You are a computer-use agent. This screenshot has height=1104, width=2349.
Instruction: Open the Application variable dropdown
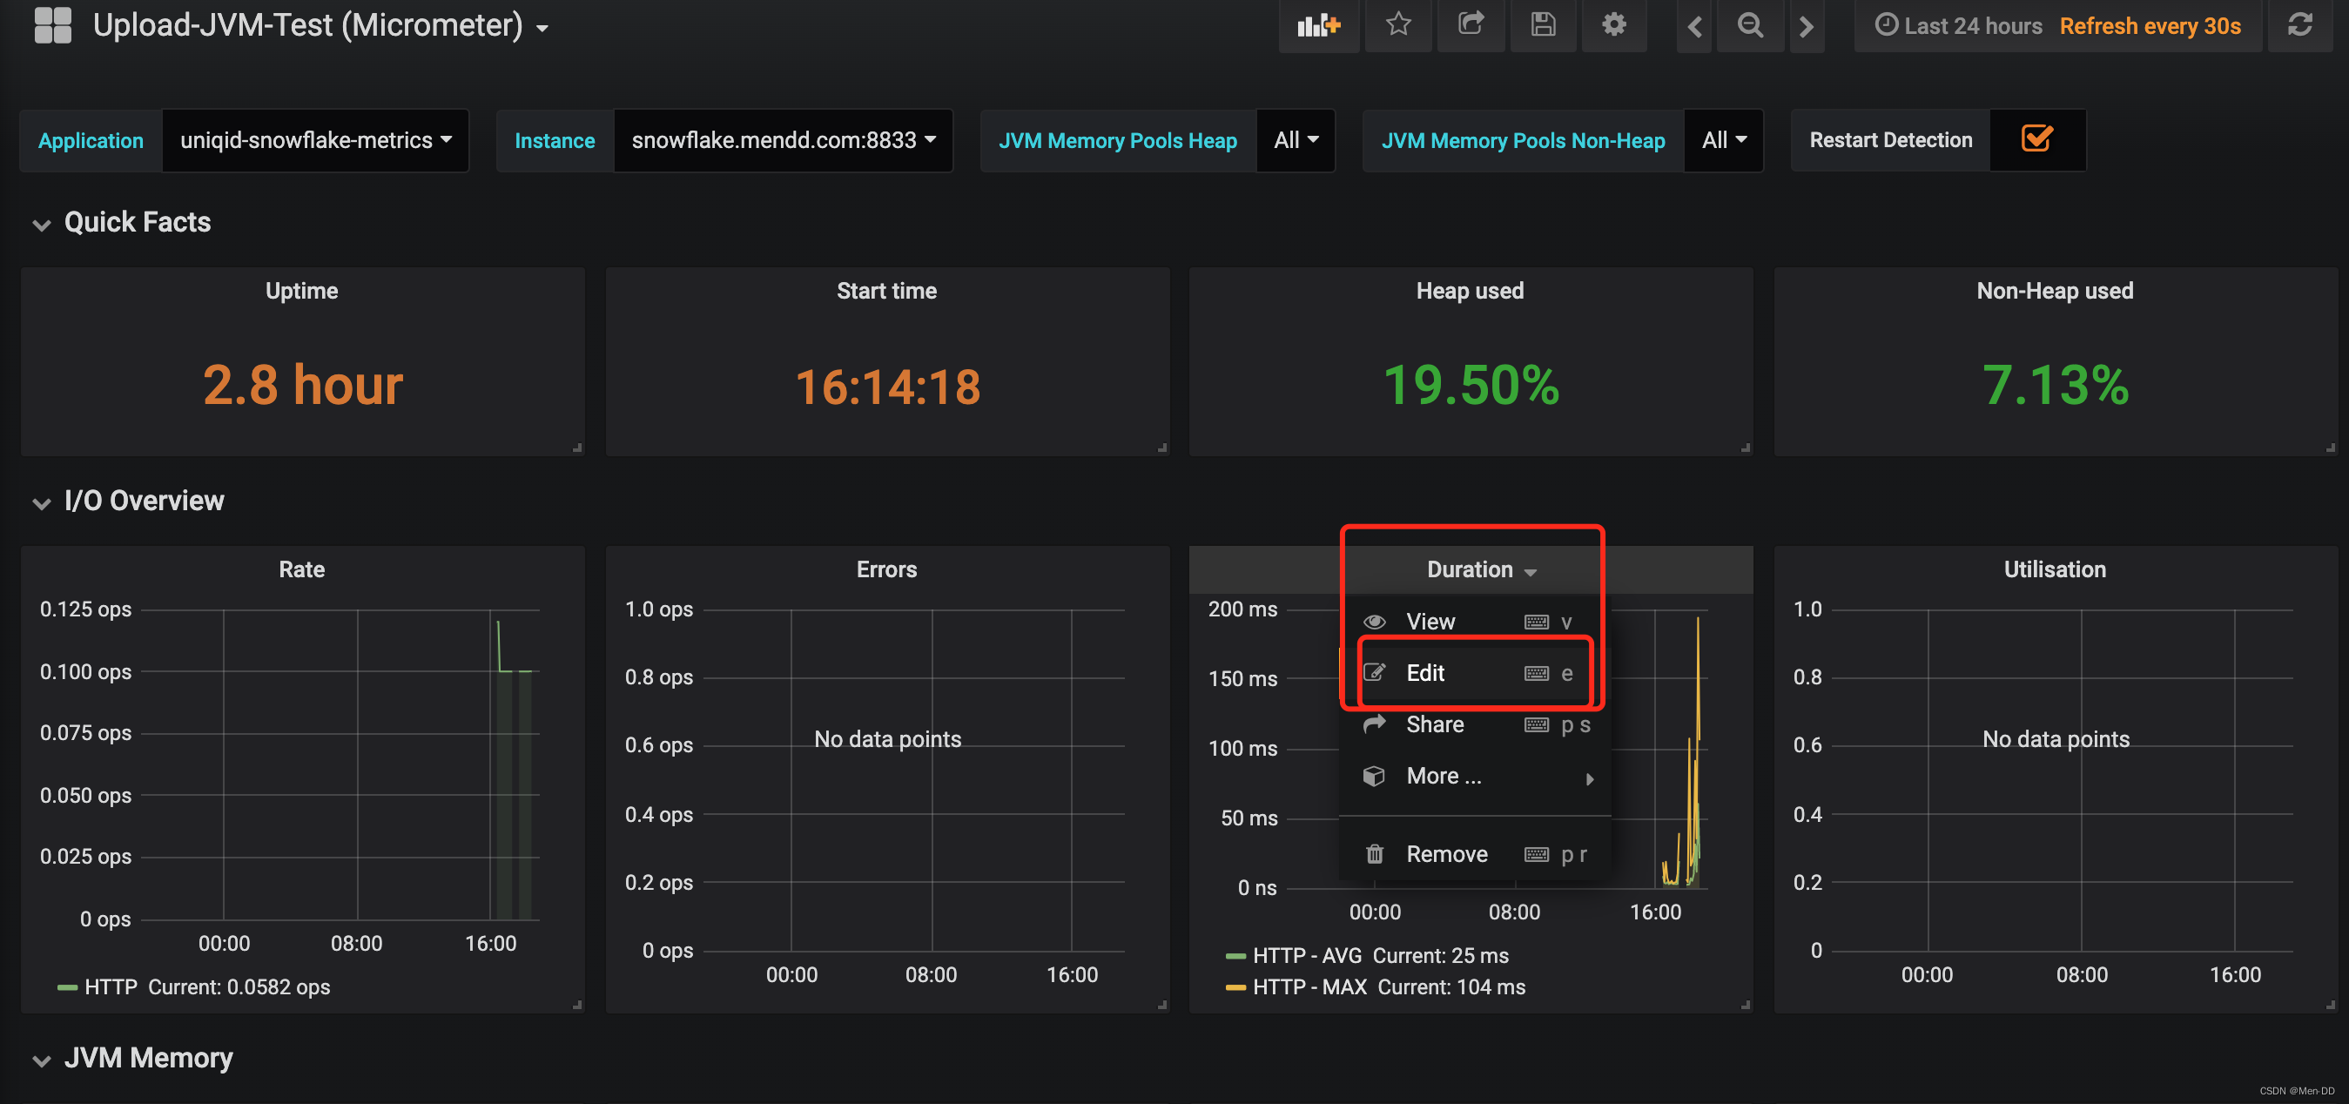[x=314, y=140]
